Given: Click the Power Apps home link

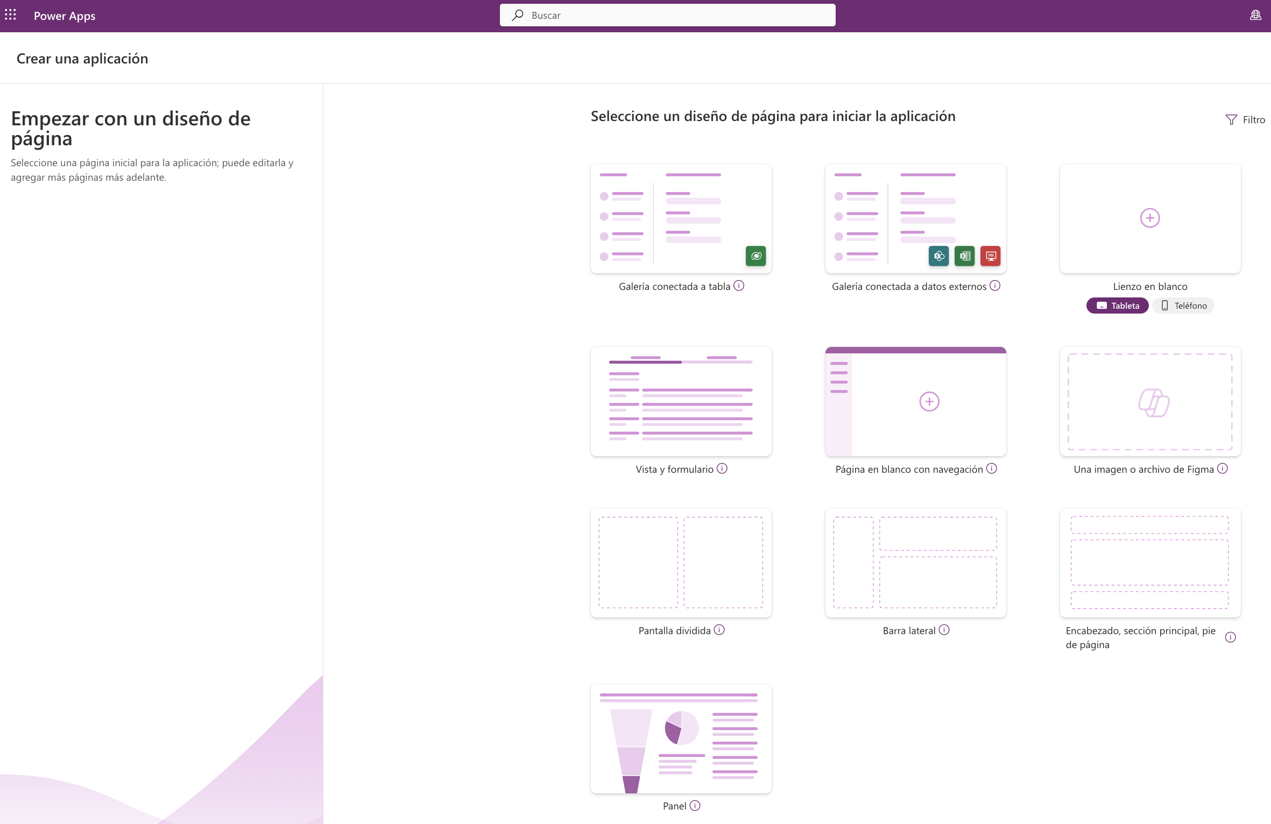Looking at the screenshot, I should click(65, 16).
